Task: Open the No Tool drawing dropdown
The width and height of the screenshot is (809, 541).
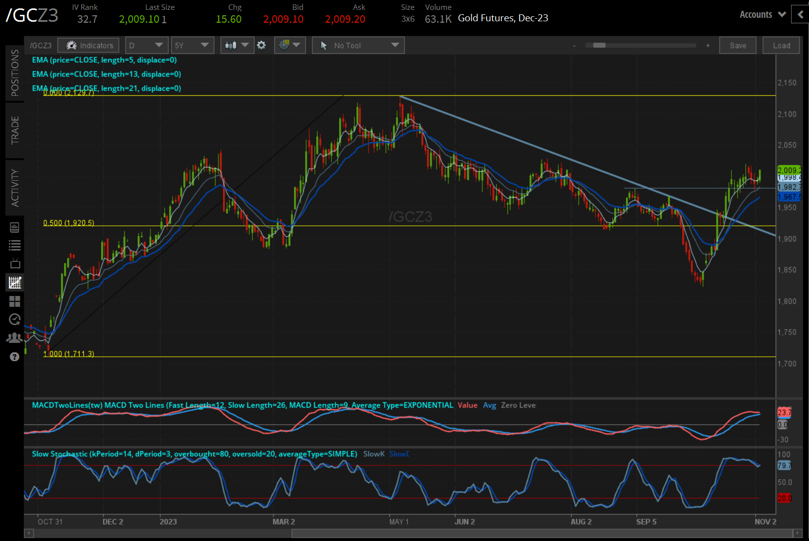Action: tap(358, 45)
